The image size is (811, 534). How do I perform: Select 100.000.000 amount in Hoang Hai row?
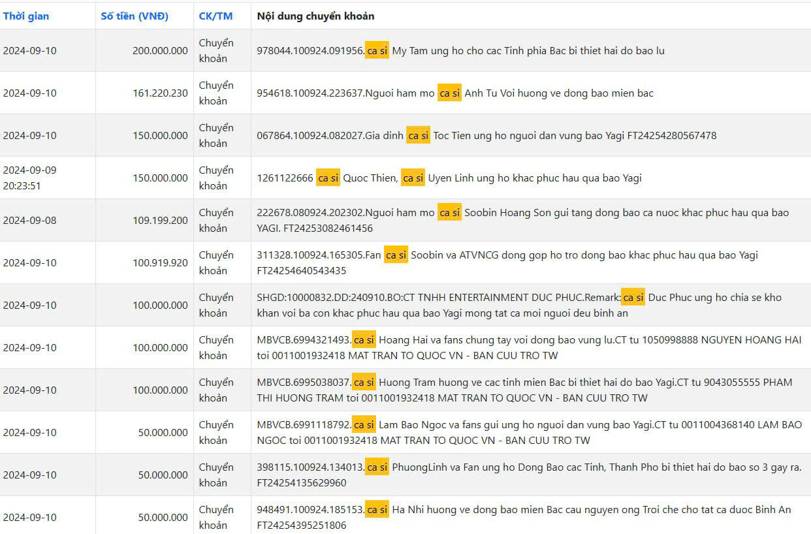click(160, 347)
